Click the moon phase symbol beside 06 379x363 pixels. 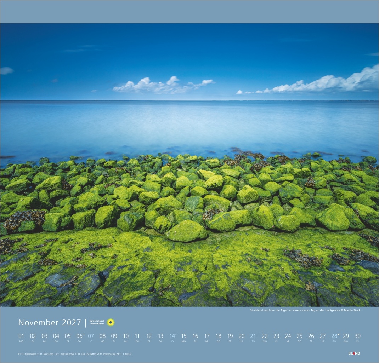(84, 334)
